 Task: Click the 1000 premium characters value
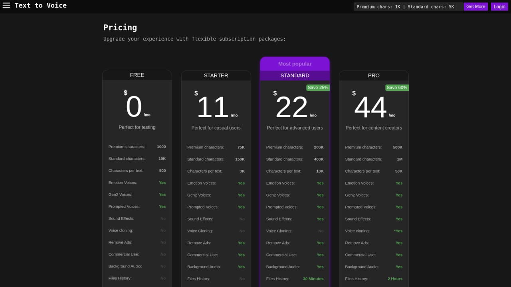tap(161, 147)
